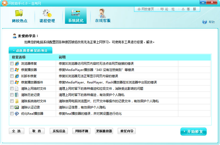Minimize the 网校助手 window

pos(203,2)
